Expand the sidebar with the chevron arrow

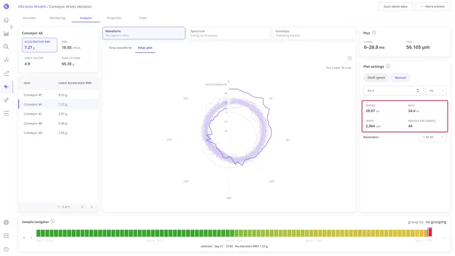coord(11,27)
